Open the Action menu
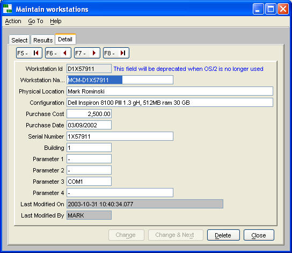 [x=13, y=21]
